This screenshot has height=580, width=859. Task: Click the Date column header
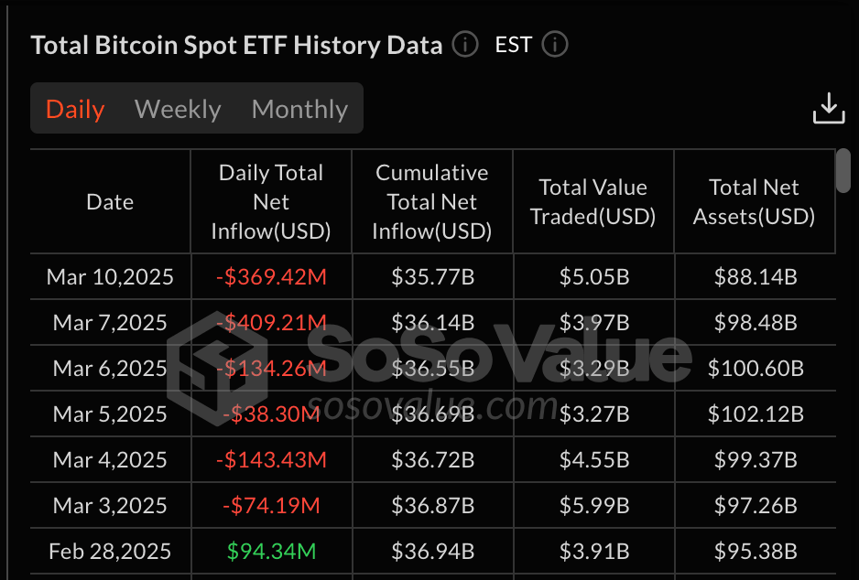coord(110,202)
